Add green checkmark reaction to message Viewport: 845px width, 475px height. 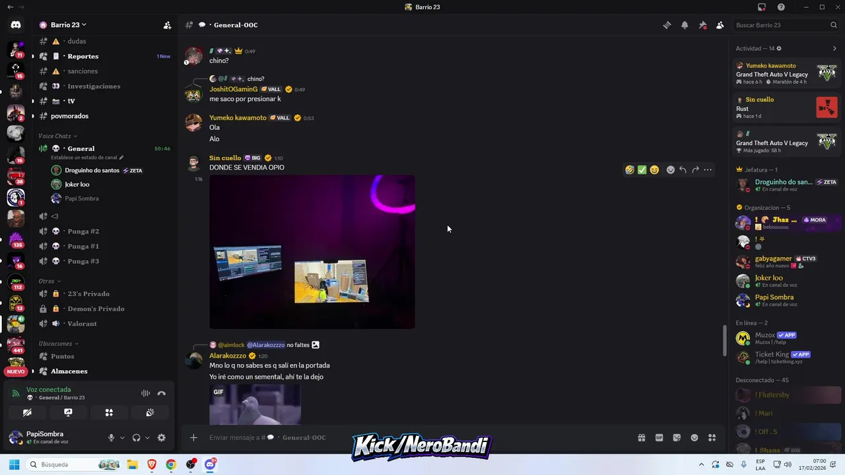point(642,170)
